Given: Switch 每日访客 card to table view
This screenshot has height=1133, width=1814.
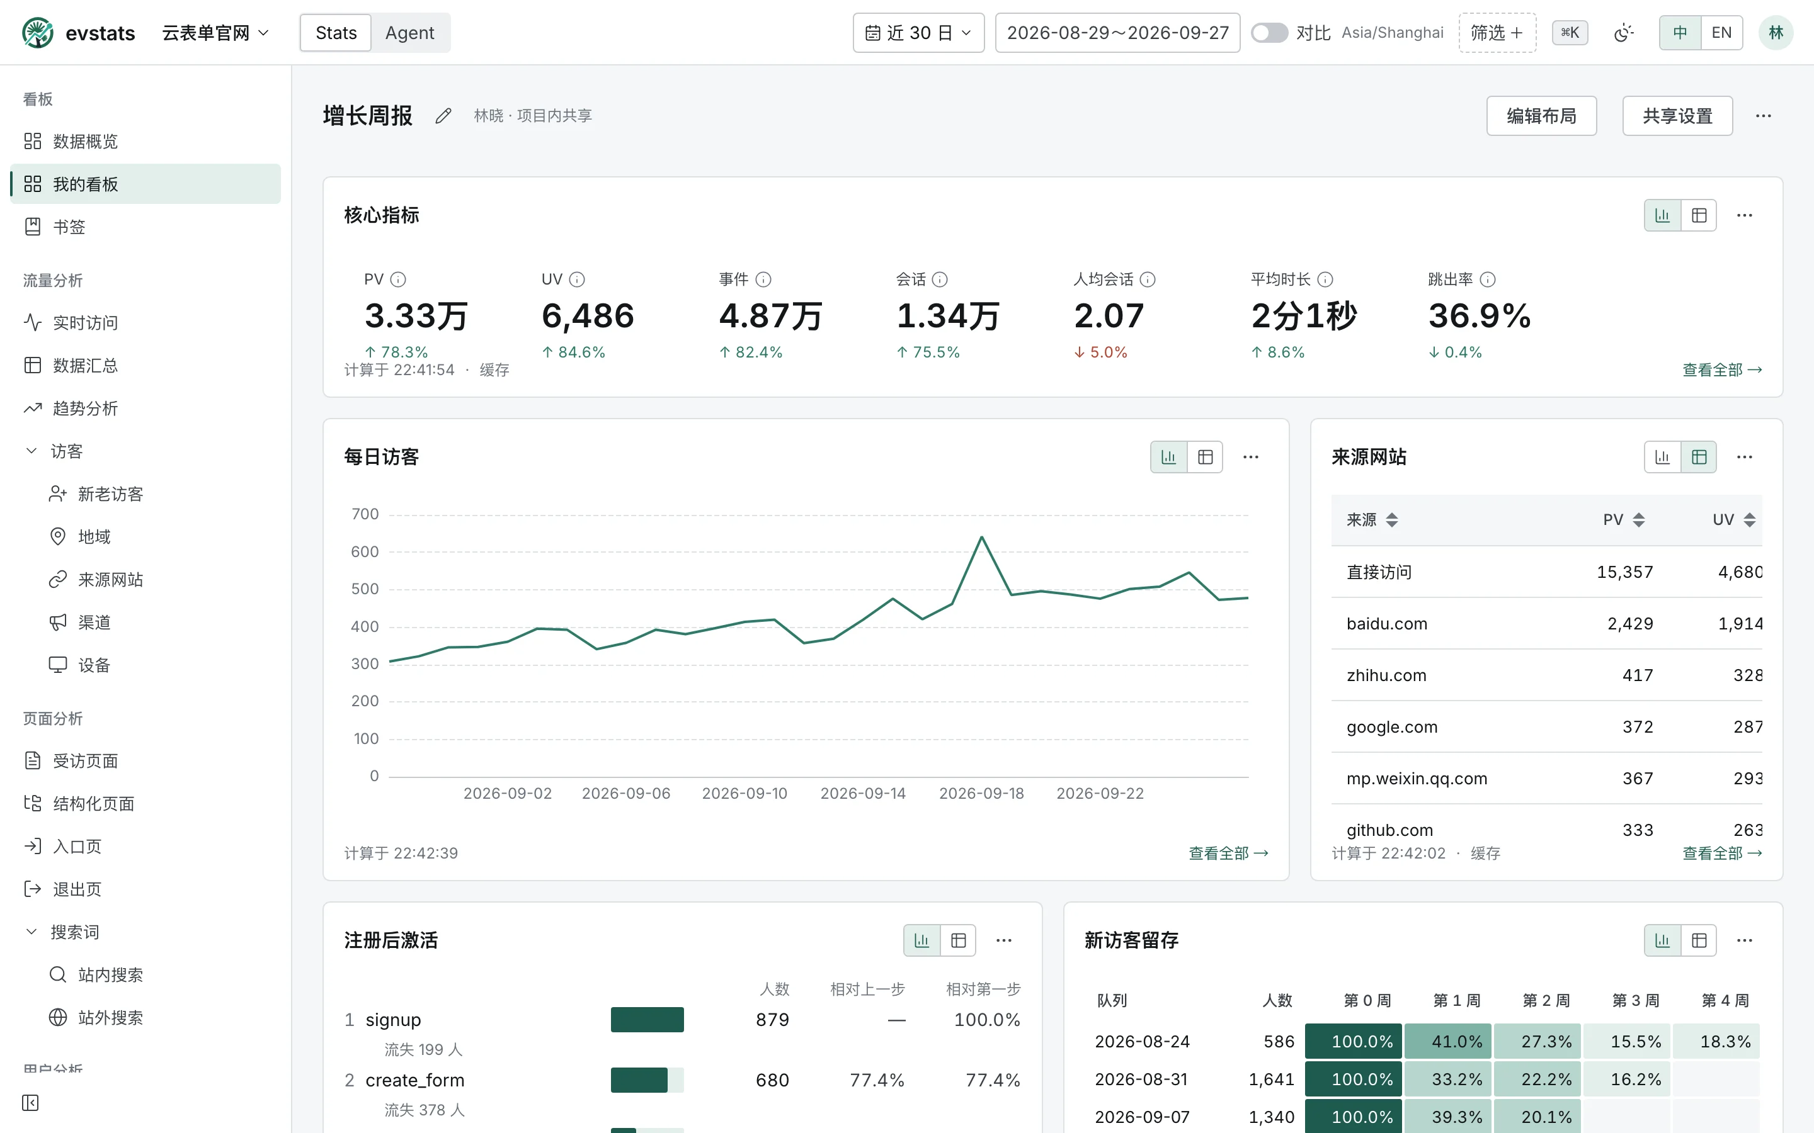Looking at the screenshot, I should pos(1204,456).
